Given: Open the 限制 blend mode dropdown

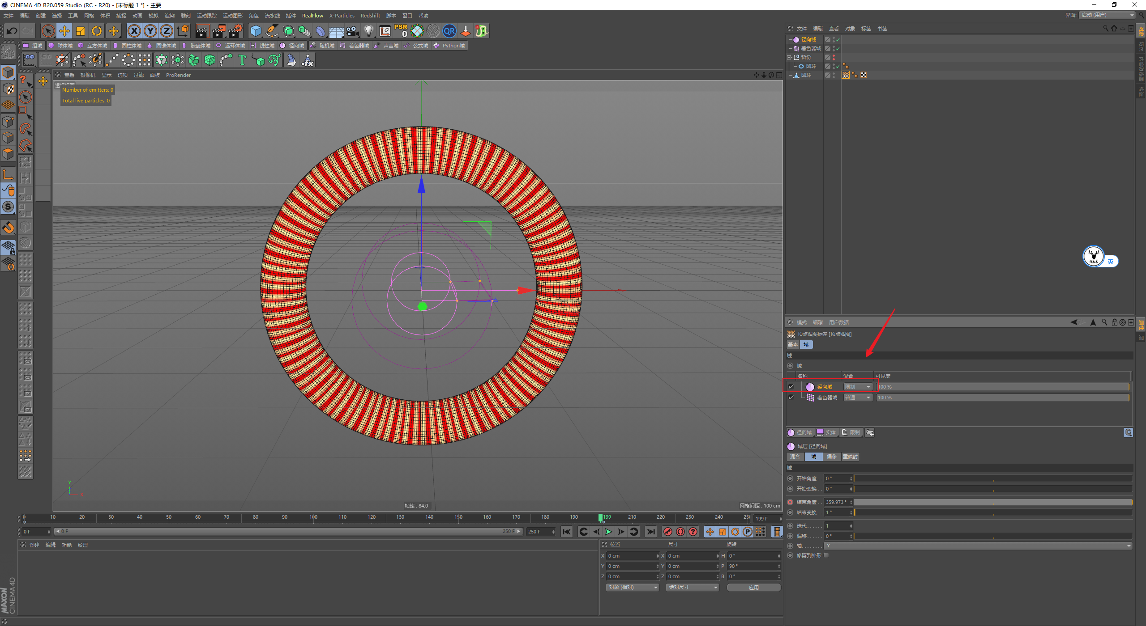Looking at the screenshot, I should coord(858,387).
